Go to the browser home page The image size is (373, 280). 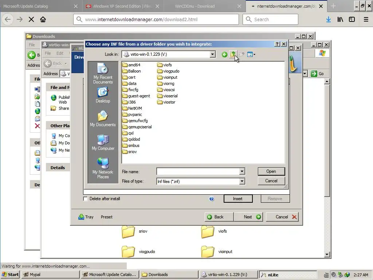point(43,20)
